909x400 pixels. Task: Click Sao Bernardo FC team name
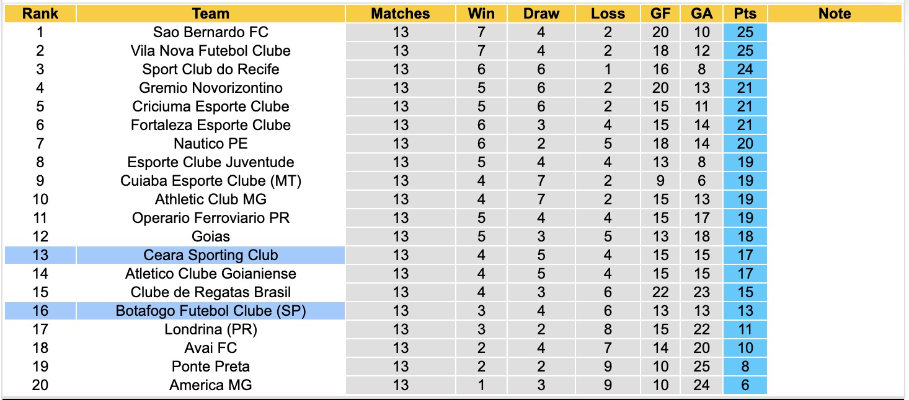211,32
